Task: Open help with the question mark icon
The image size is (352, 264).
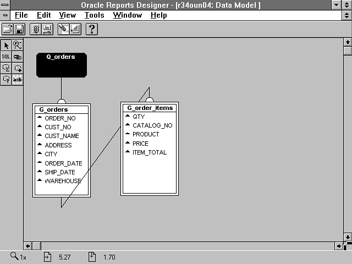Action: pos(91,29)
